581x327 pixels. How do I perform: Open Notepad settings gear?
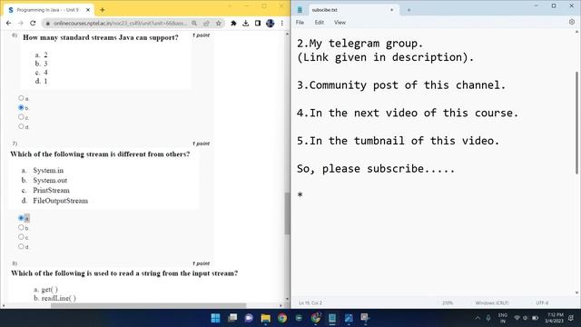coord(572,22)
